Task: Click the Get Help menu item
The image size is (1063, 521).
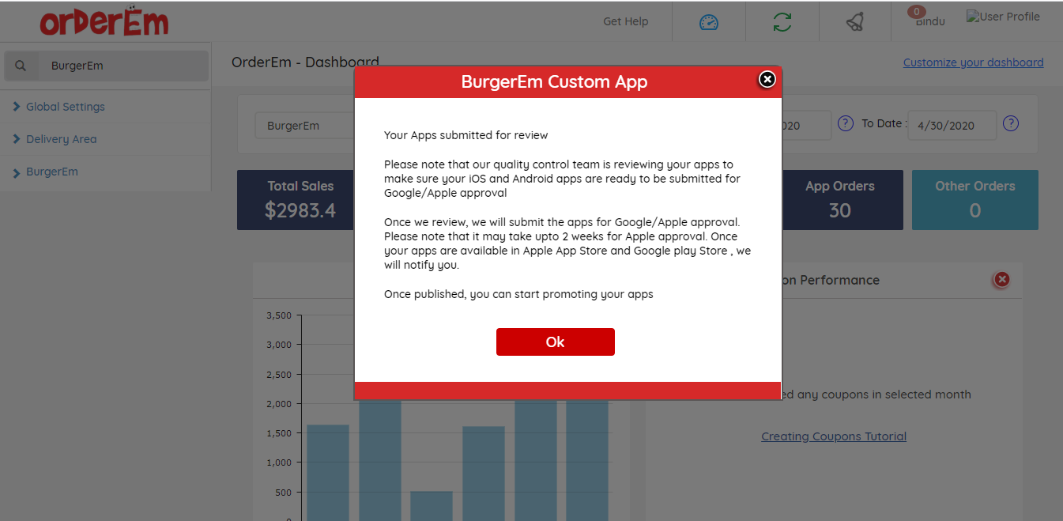Action: coord(625,21)
